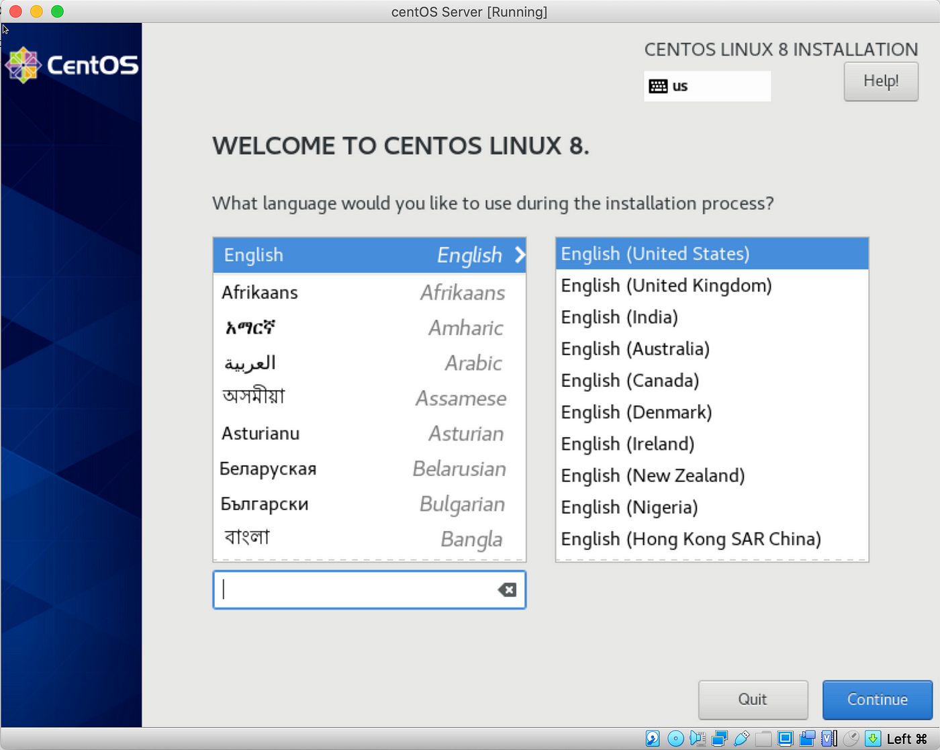The image size is (940, 750).
Task: Select Assamese in the language list
Action: (369, 398)
